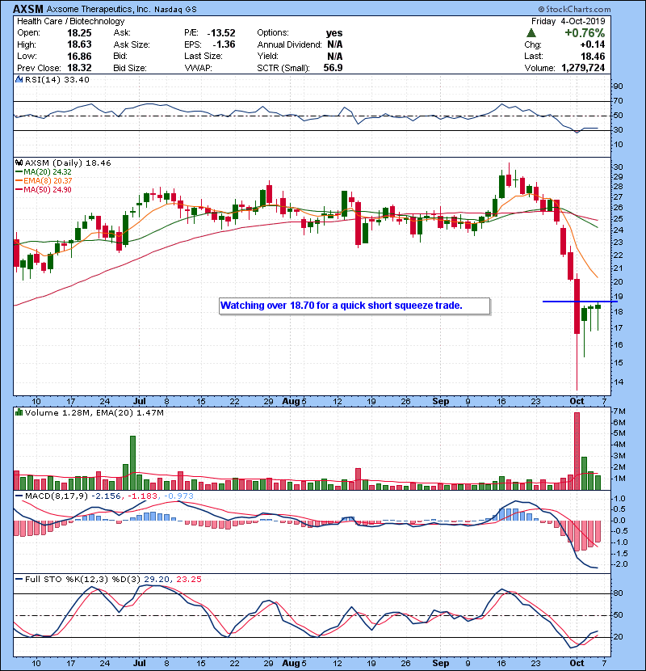646x671 pixels.
Task: Click the 7M label on volume scale
Action: pyautogui.click(x=619, y=411)
